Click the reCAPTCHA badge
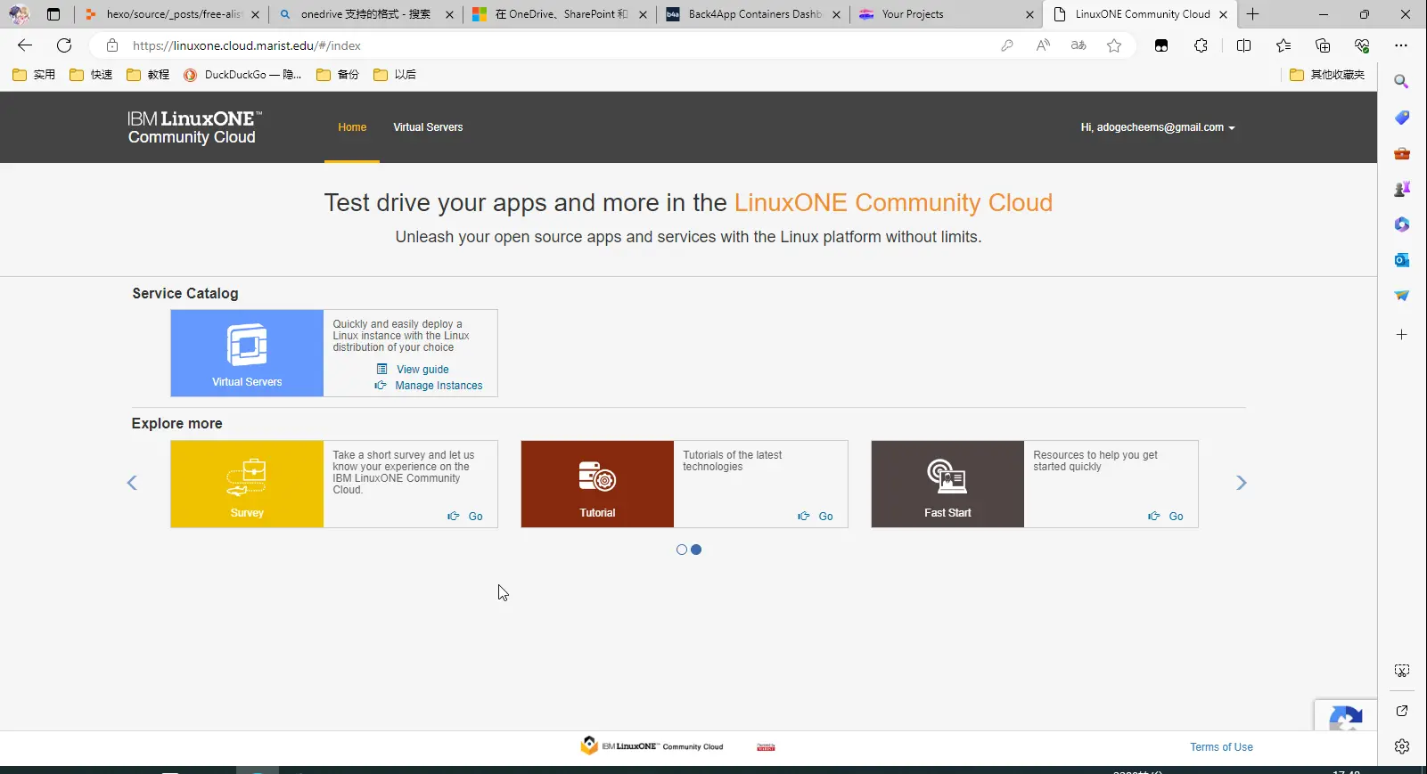The height and width of the screenshot is (774, 1427). tap(1346, 715)
